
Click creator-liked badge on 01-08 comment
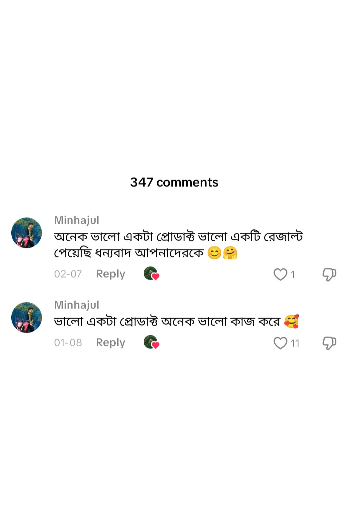coord(151,343)
